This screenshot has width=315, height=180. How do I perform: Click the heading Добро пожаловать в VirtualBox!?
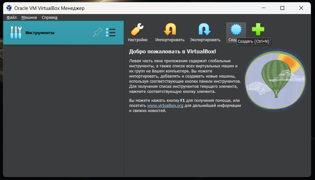pos(172,51)
